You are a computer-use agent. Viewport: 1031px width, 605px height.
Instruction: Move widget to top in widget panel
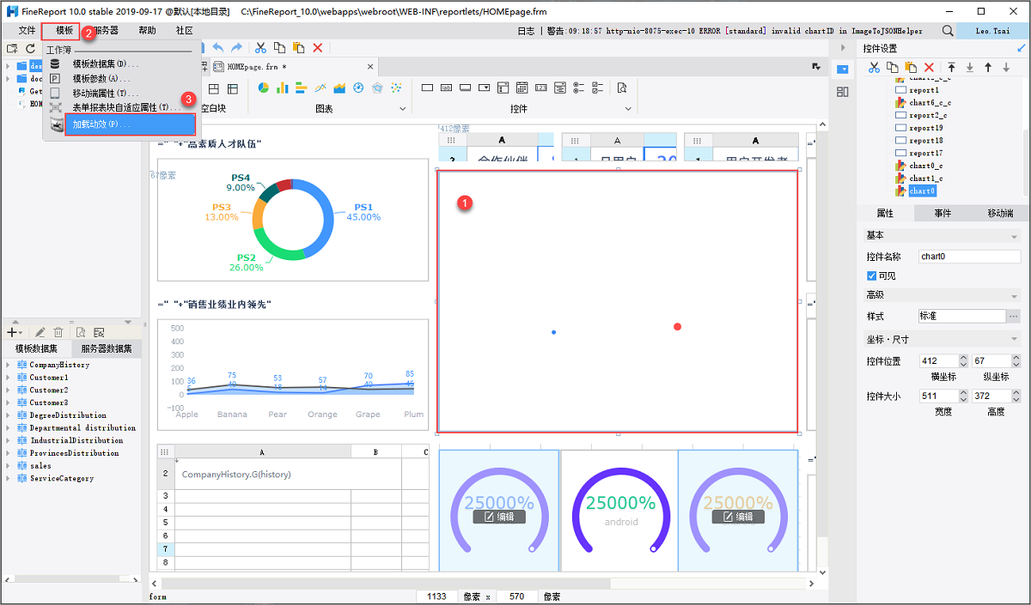pyautogui.click(x=952, y=67)
